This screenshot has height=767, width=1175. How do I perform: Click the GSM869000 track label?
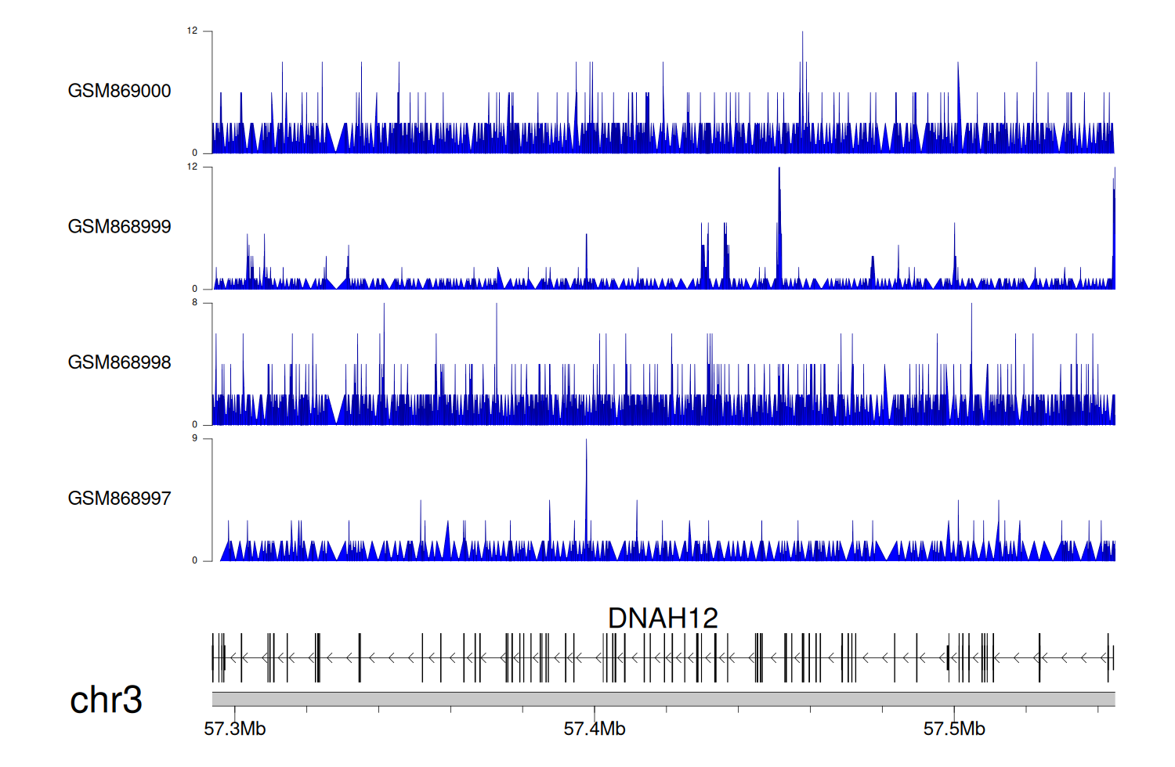pyautogui.click(x=119, y=91)
